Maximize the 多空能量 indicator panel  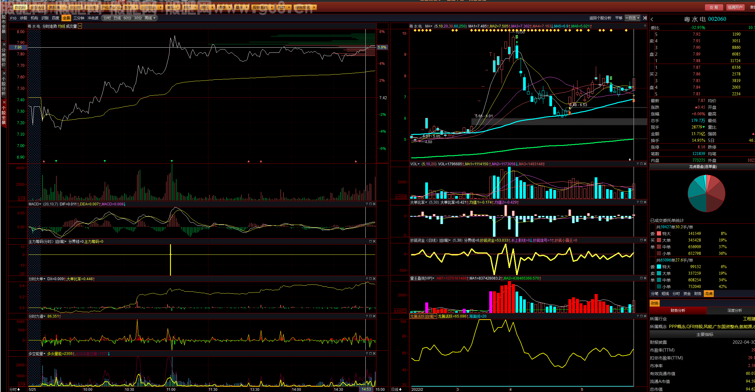371,354
